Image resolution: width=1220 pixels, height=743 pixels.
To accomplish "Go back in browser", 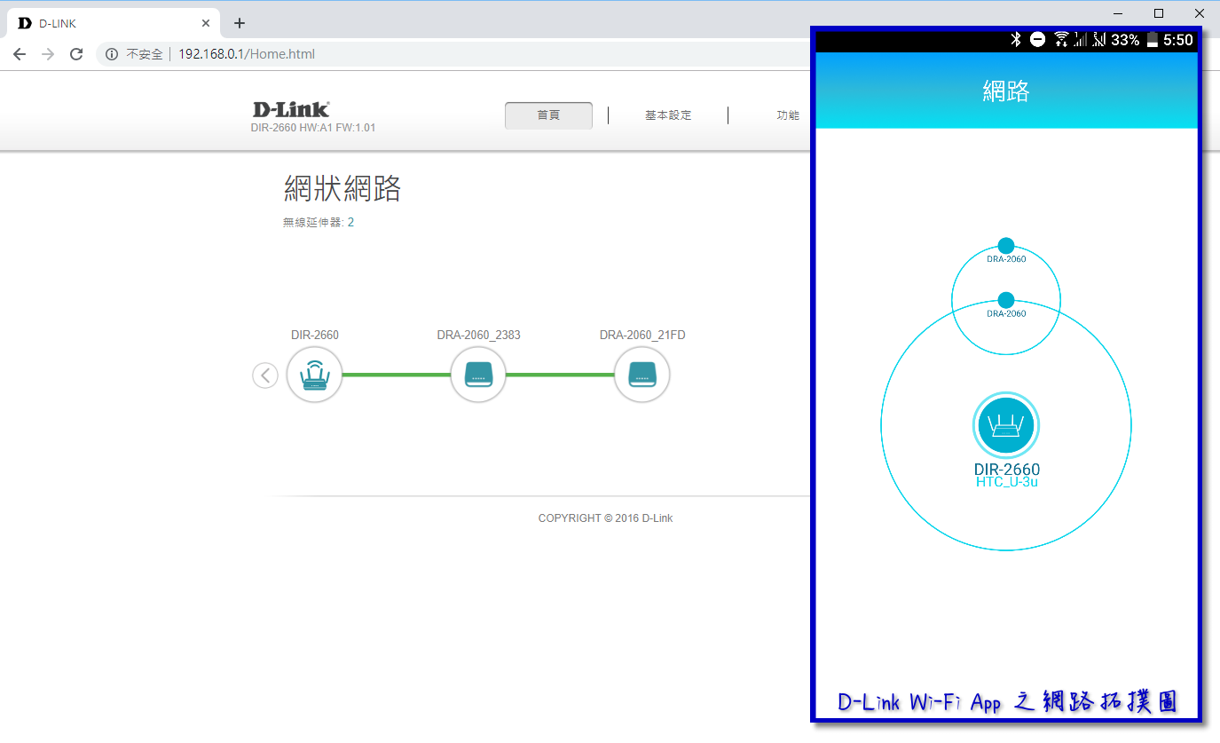I will click(x=20, y=54).
